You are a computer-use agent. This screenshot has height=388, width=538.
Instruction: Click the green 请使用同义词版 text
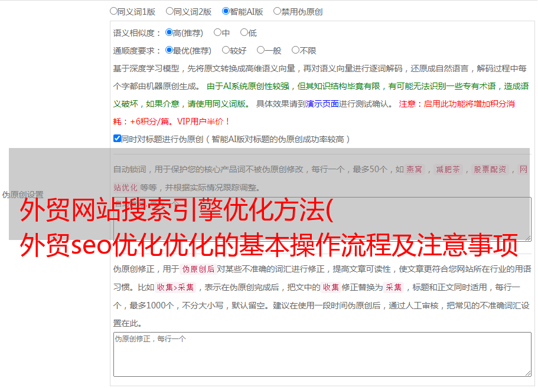[219, 104]
